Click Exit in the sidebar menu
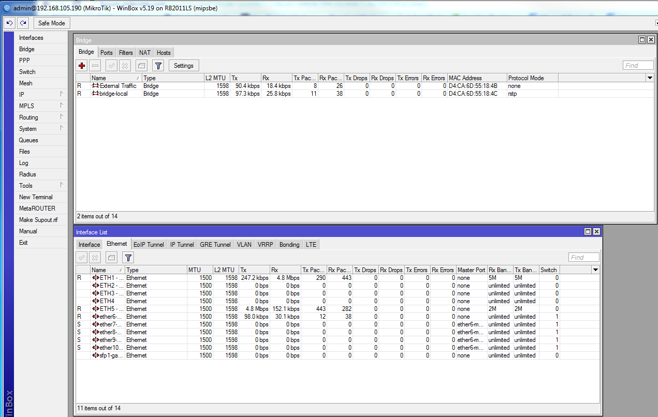658x417 pixels. click(41, 243)
